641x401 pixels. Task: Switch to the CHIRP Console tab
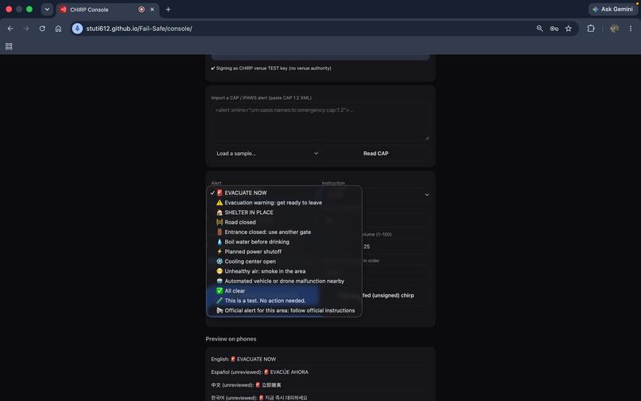[107, 10]
